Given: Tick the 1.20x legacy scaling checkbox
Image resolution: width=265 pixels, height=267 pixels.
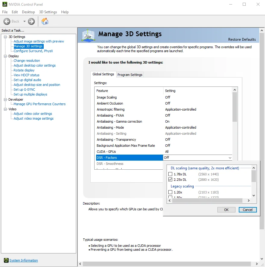Looking at the screenshot, I should 170,192.
